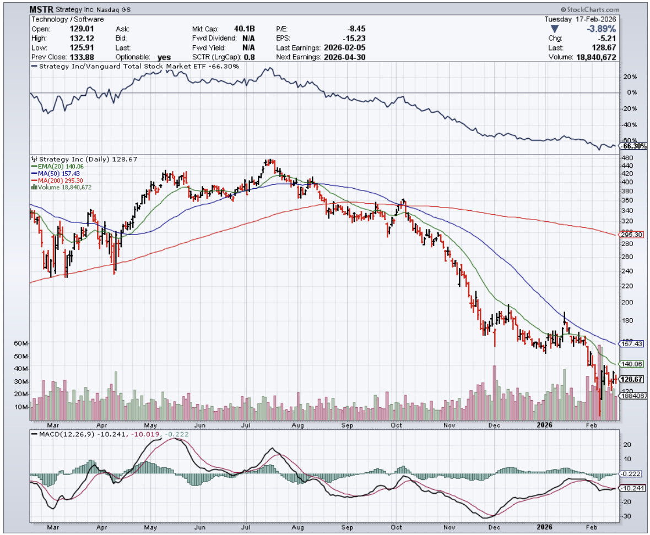Click the blue MA(50) legend line marker
650x535 pixels.
[34, 173]
